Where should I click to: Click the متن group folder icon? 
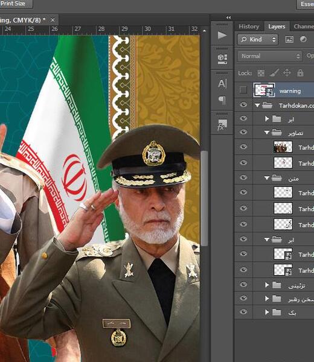tap(277, 178)
